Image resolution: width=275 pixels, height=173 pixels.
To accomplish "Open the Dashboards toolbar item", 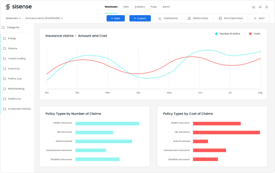I will [168, 18].
